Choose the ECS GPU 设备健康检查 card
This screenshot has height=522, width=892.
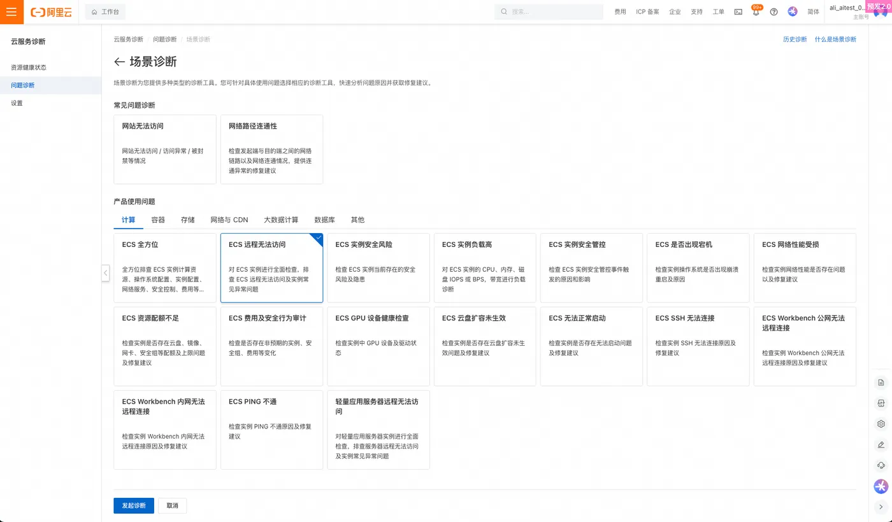click(x=378, y=346)
